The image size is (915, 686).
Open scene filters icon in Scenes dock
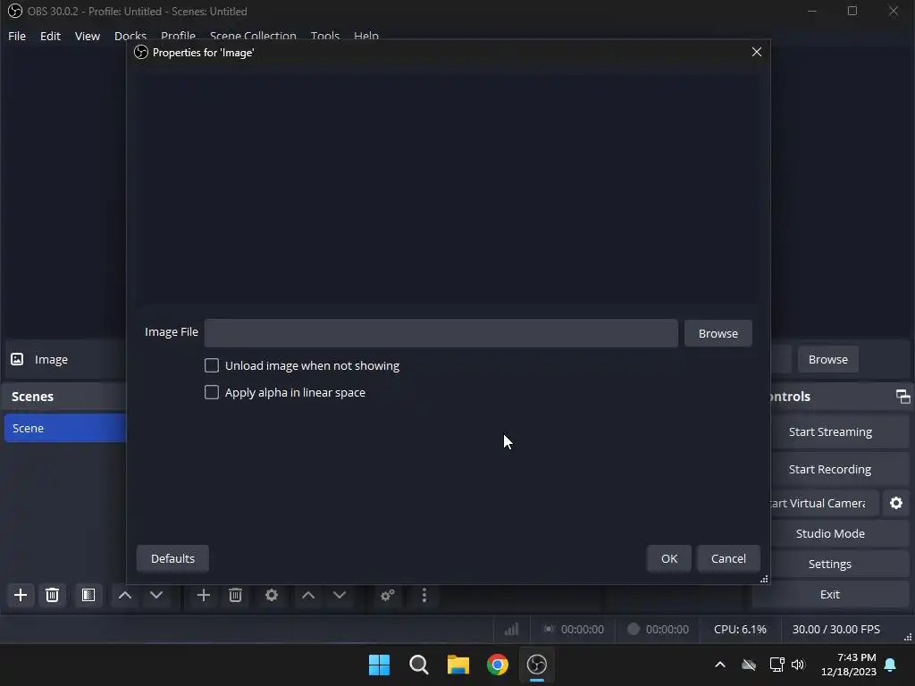[x=88, y=595]
